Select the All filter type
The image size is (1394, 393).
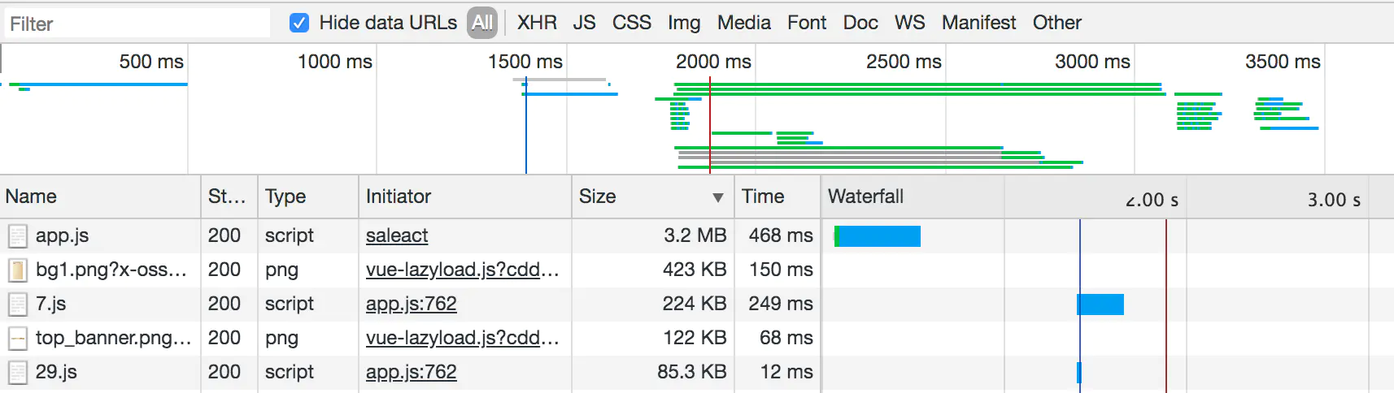pyautogui.click(x=482, y=23)
